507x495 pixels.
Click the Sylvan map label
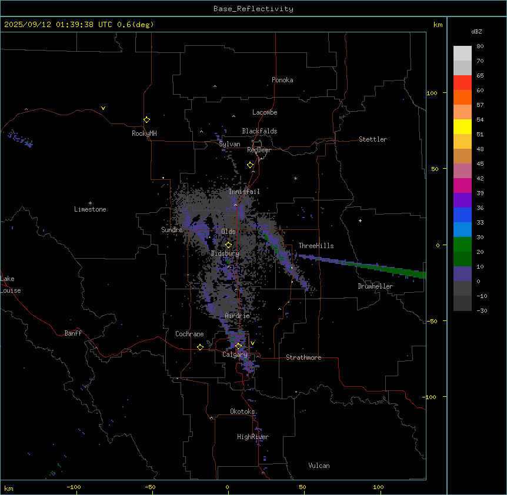229,144
